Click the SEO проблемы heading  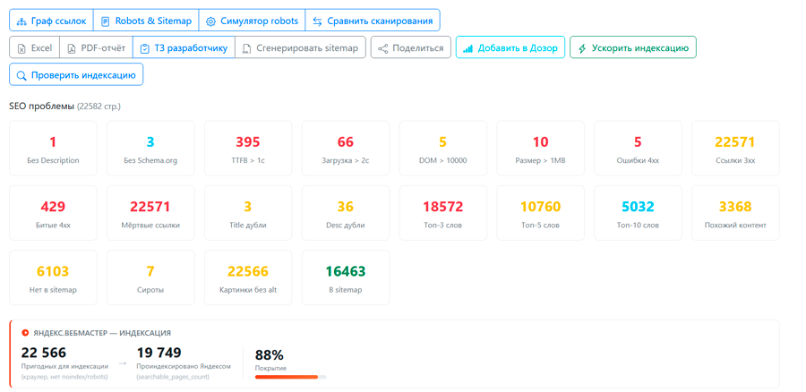[41, 107]
